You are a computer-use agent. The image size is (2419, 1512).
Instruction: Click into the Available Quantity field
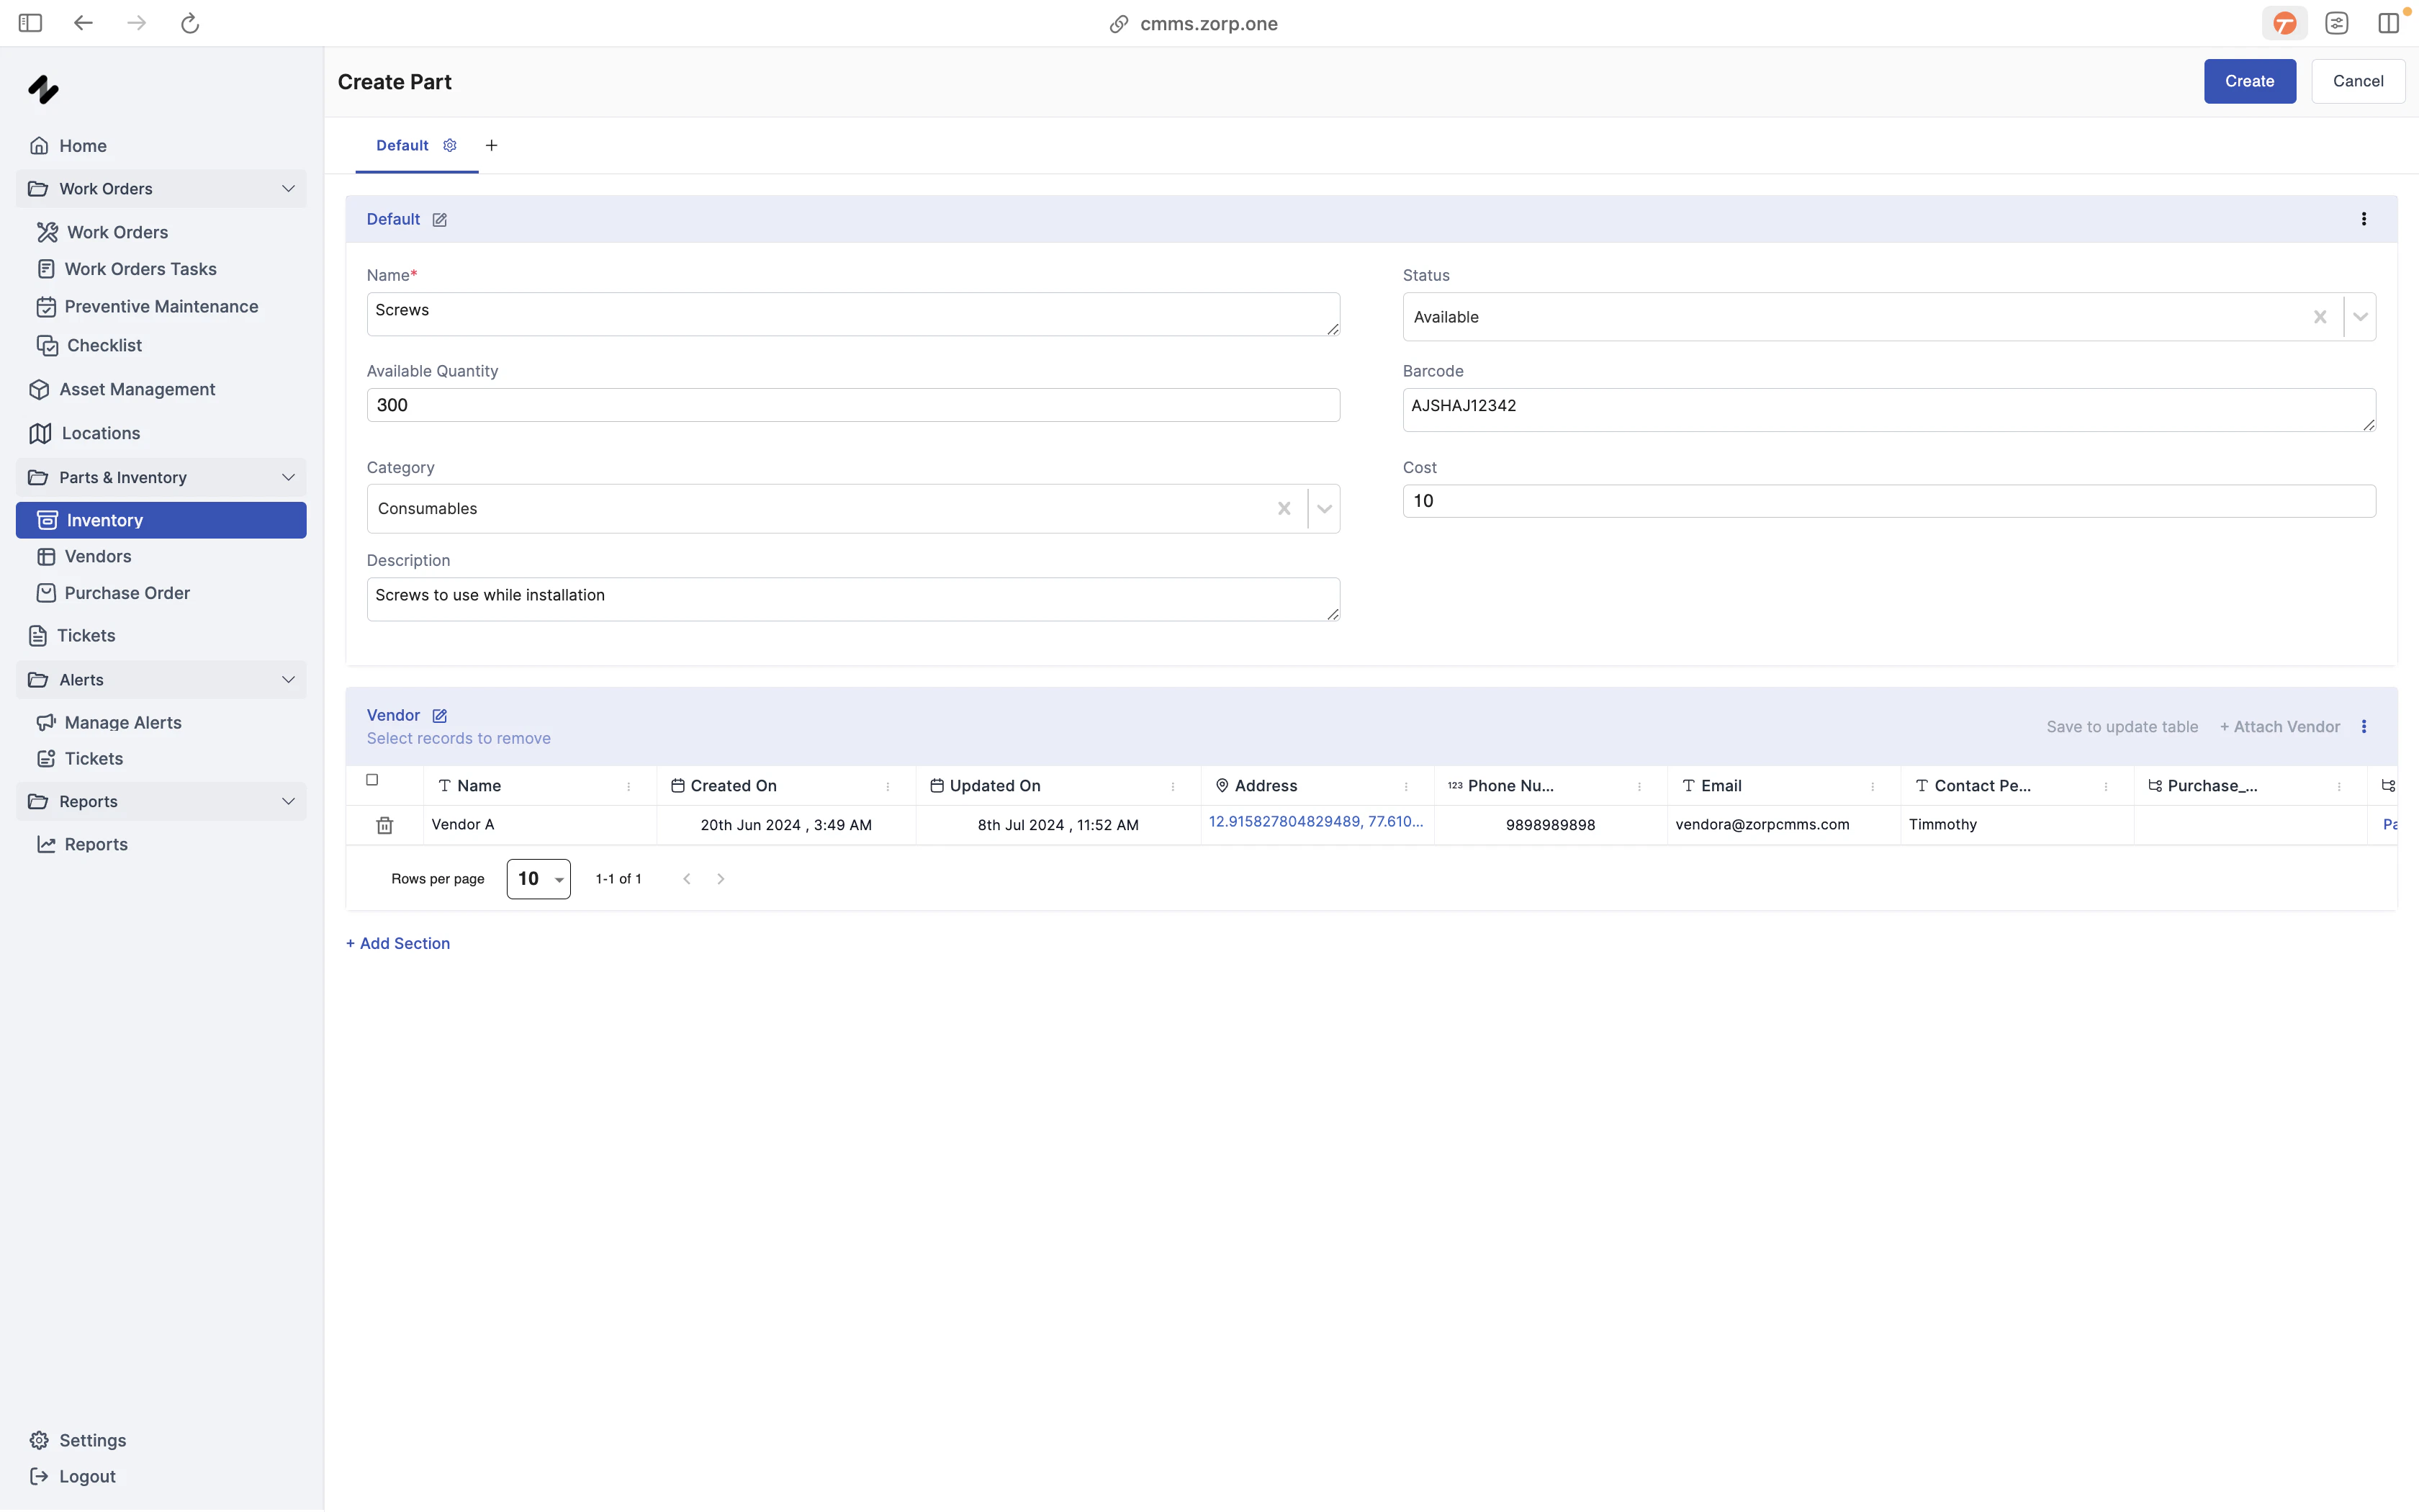tap(852, 405)
